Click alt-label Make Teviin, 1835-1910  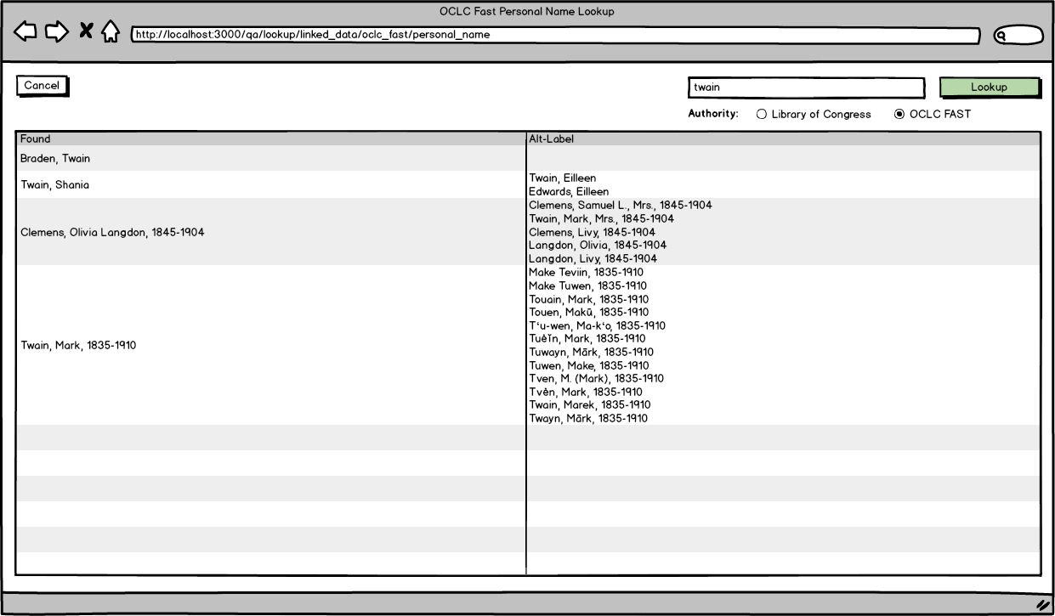point(587,273)
